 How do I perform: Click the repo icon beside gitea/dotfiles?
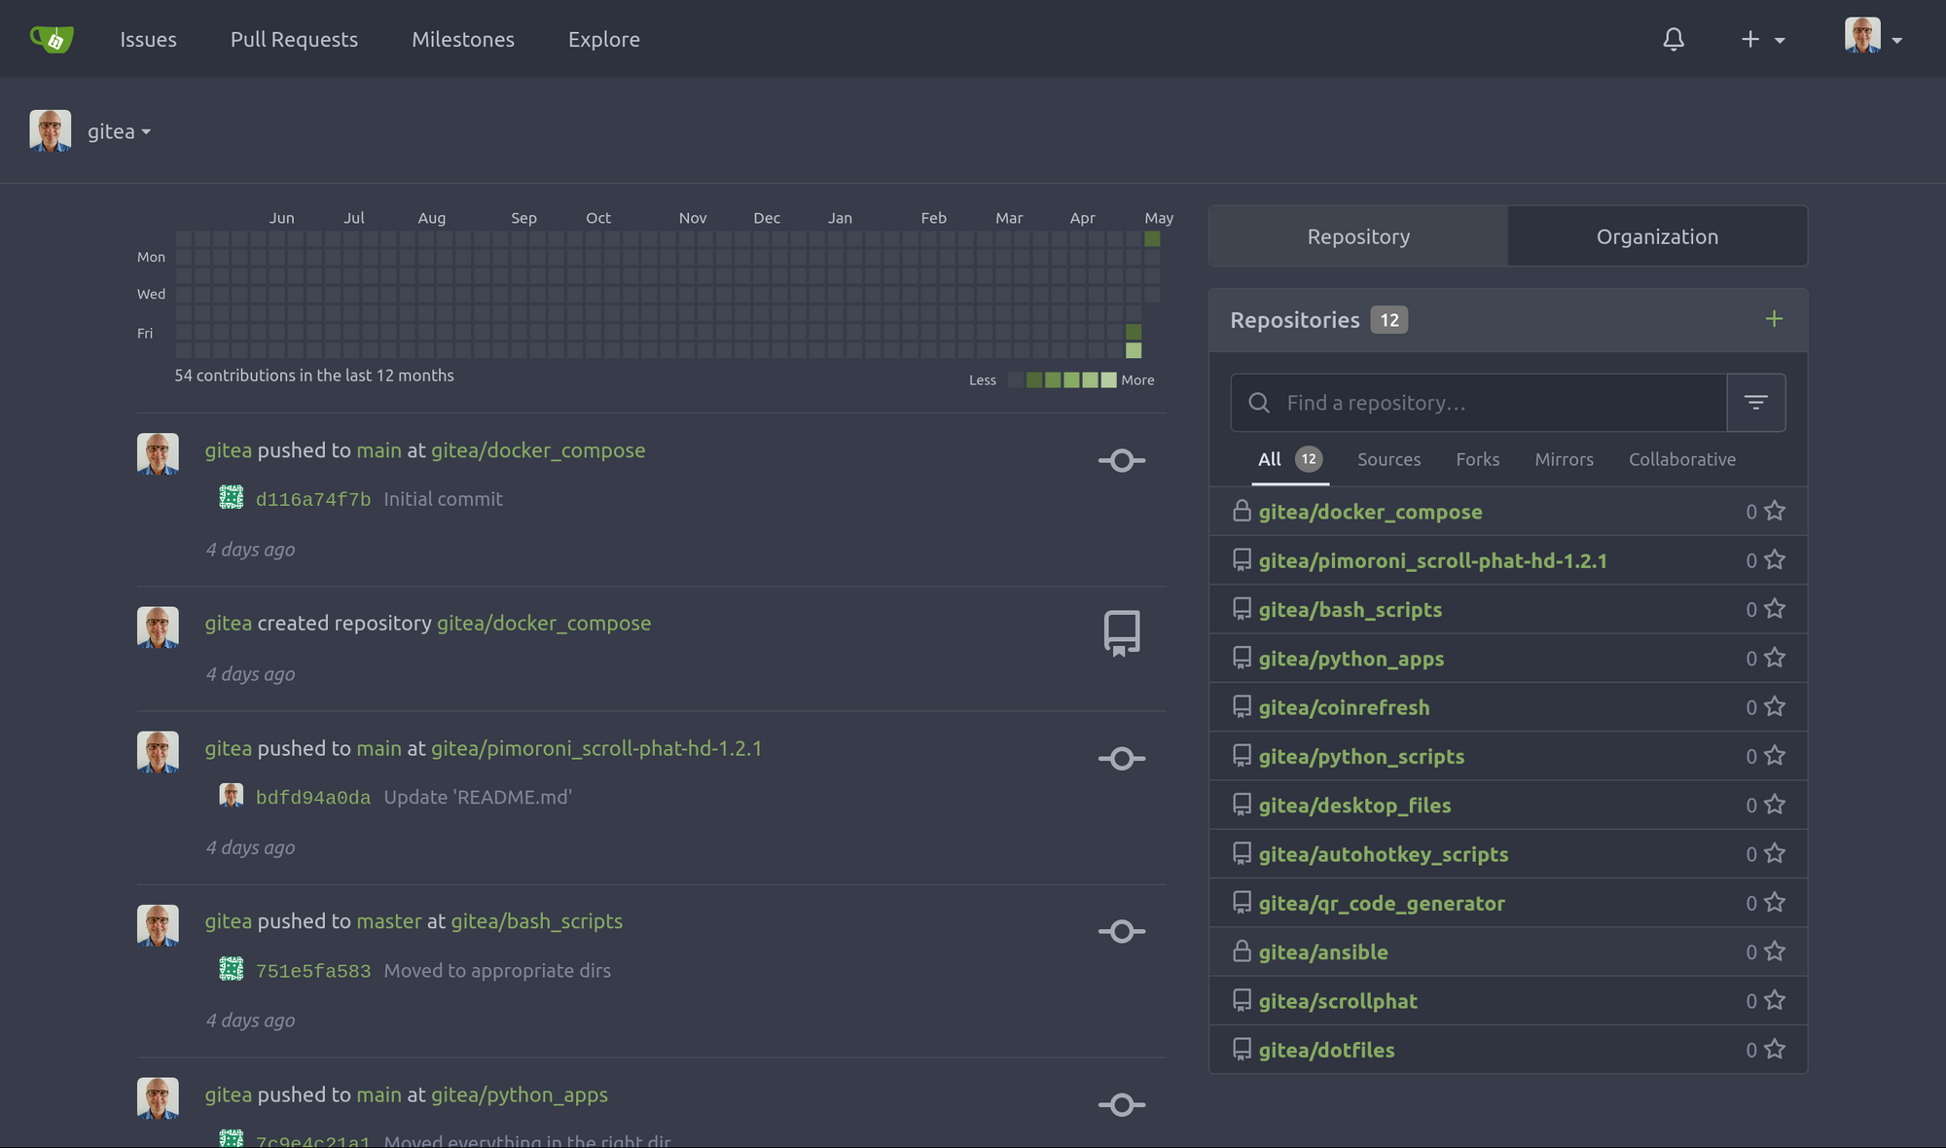click(1242, 1050)
